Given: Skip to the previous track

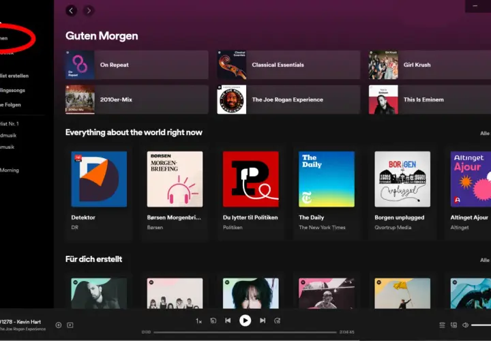Looking at the screenshot, I should click(x=228, y=321).
